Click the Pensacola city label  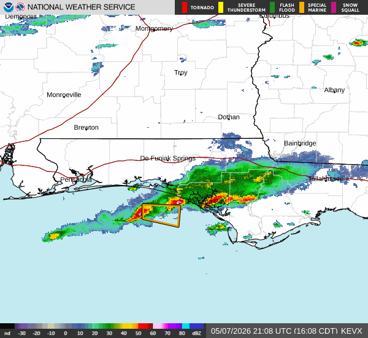(76, 179)
